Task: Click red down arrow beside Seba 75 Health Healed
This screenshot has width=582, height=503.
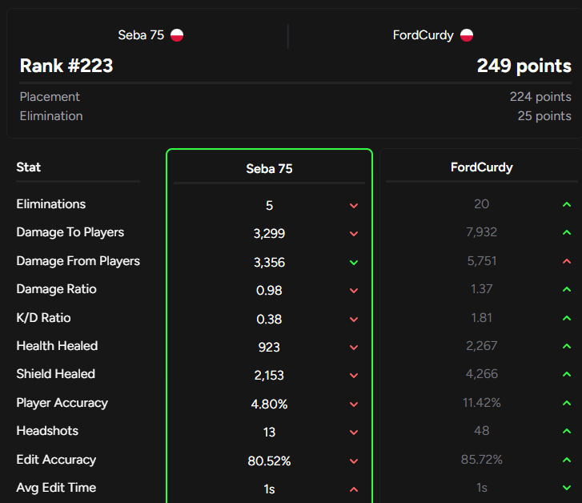Action: click(354, 348)
